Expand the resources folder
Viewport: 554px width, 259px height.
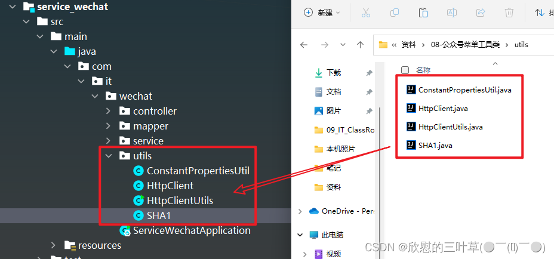(53, 245)
